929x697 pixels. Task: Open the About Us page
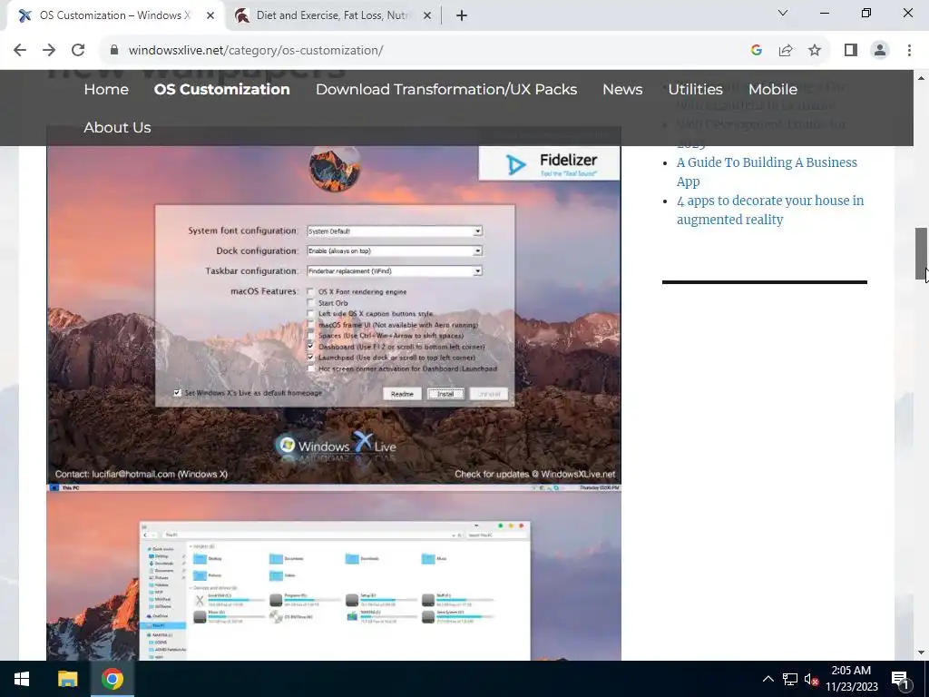pyautogui.click(x=117, y=127)
